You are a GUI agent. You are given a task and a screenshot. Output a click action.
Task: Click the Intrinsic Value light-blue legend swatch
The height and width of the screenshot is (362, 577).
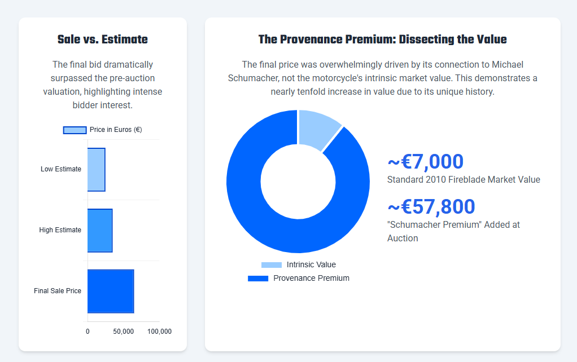click(271, 265)
